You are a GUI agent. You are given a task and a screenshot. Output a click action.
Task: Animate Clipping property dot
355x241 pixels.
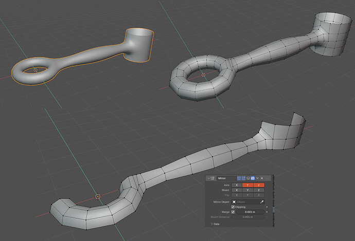[x=267, y=207]
